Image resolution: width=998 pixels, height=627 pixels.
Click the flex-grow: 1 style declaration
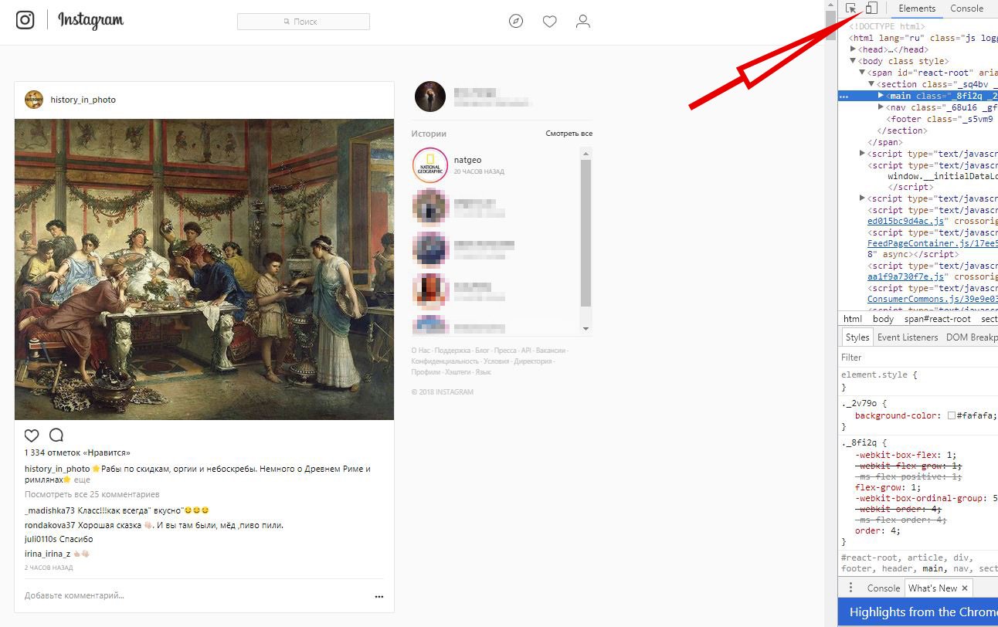tap(888, 487)
